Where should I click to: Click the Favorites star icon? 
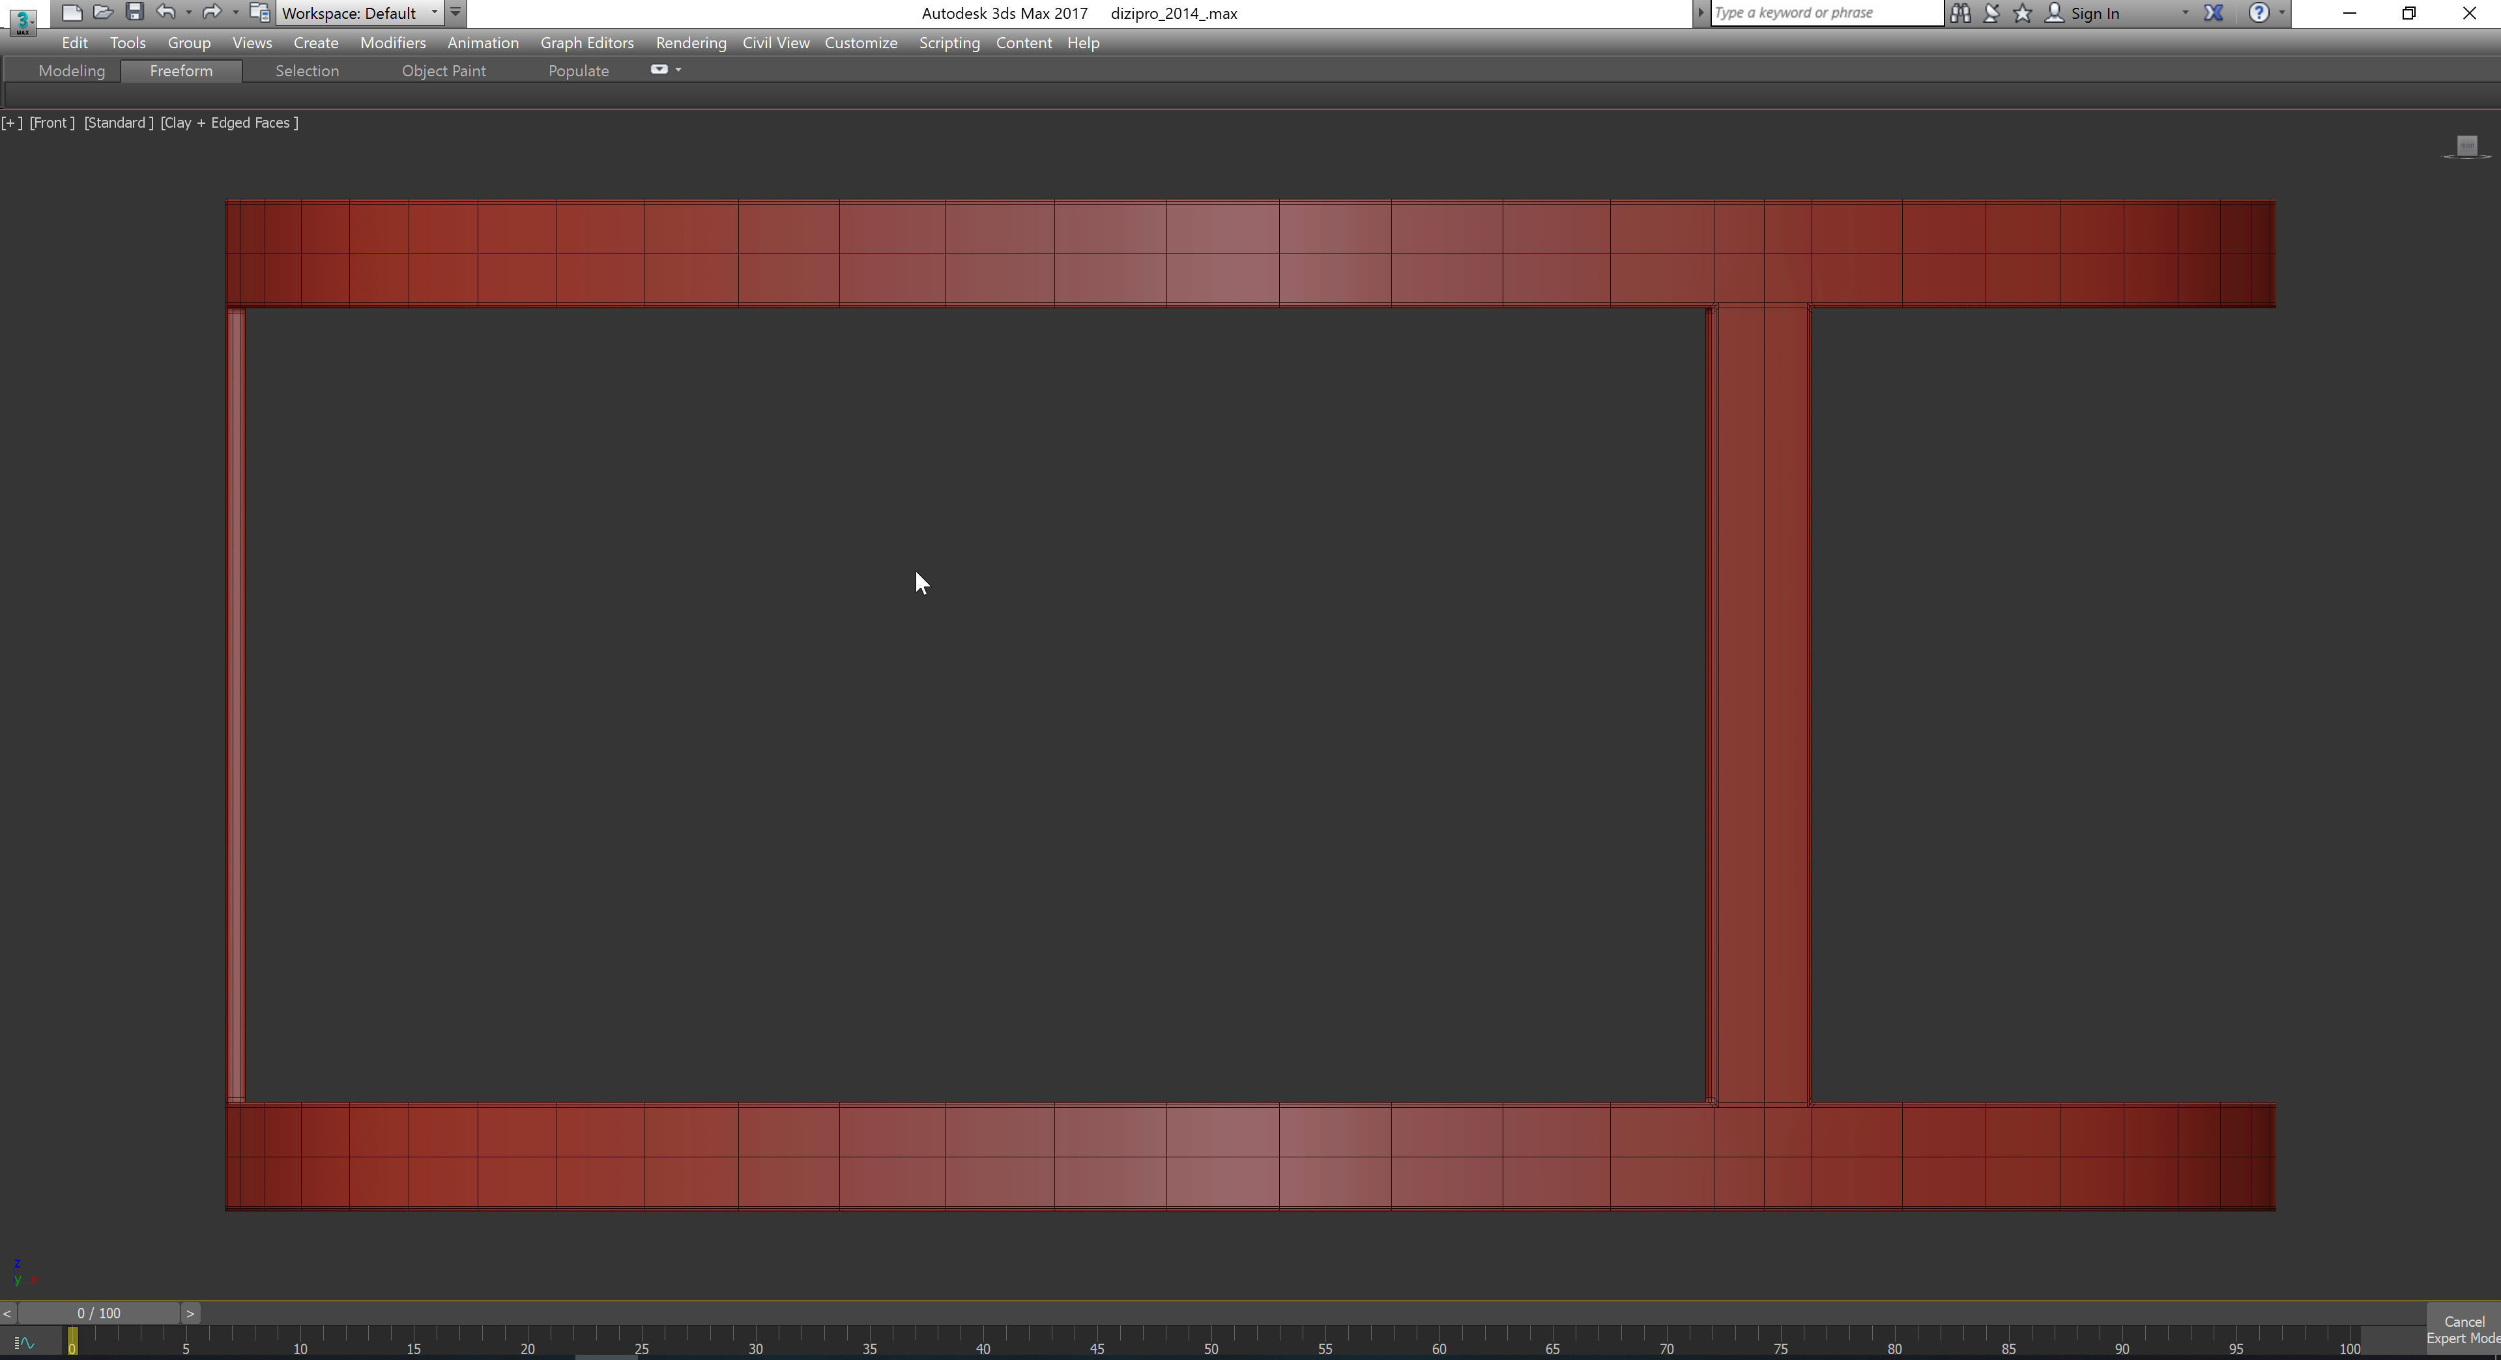[x=2022, y=12]
